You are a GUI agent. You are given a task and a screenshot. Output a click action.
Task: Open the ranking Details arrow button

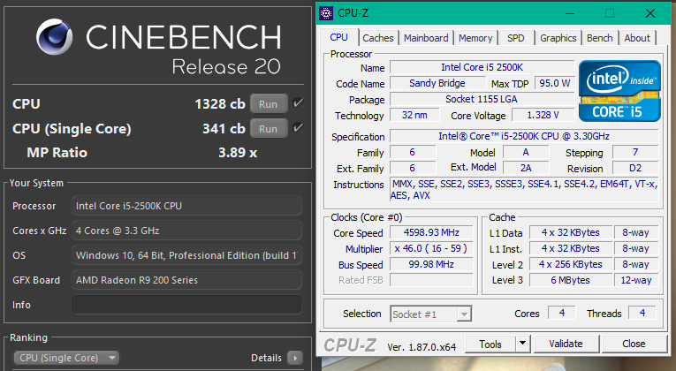pos(295,358)
